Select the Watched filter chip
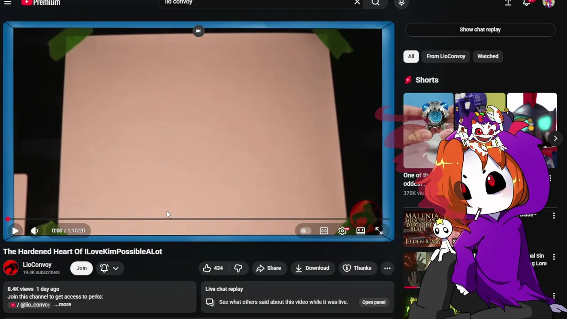The width and height of the screenshot is (567, 319). (x=488, y=56)
